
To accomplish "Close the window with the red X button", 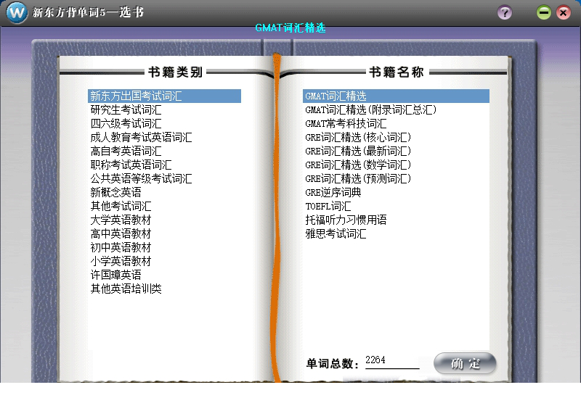I will [x=564, y=12].
